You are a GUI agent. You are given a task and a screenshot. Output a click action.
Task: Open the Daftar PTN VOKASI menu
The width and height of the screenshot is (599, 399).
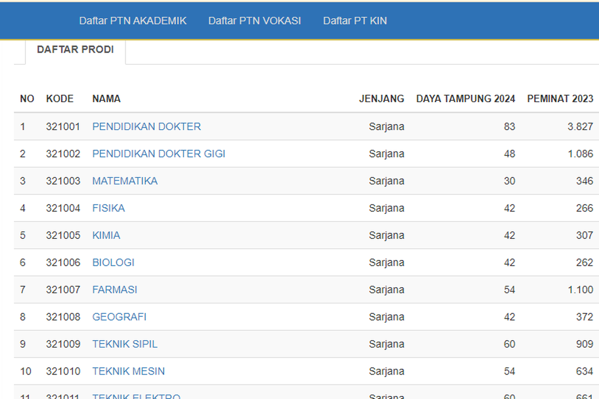pos(255,20)
